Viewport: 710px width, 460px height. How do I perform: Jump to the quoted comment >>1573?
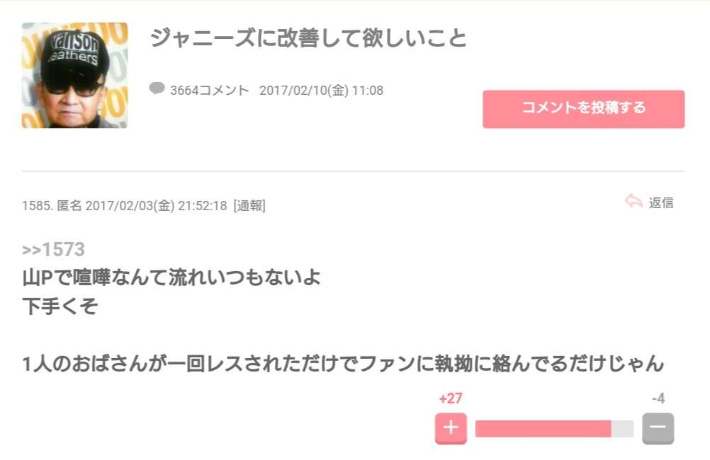53,250
